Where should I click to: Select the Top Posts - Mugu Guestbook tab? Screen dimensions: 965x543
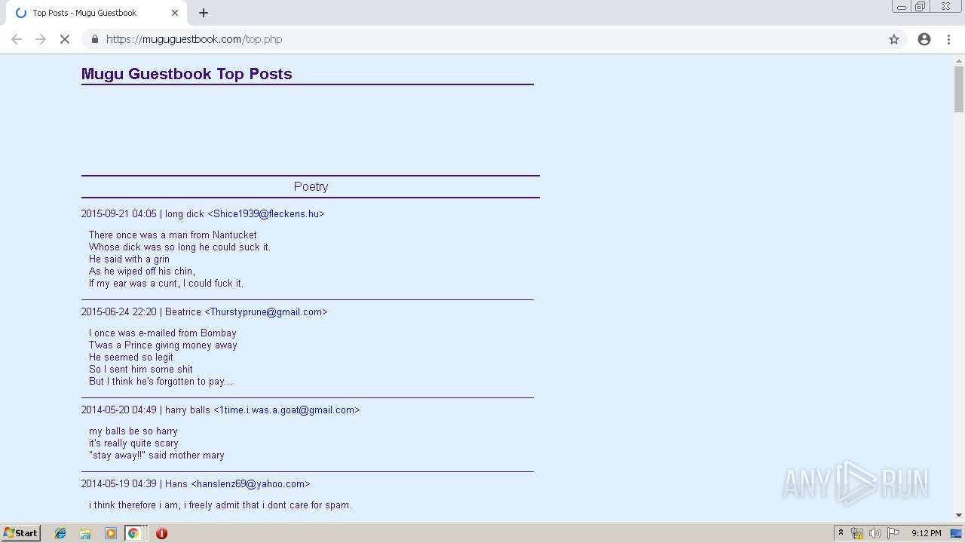point(96,13)
